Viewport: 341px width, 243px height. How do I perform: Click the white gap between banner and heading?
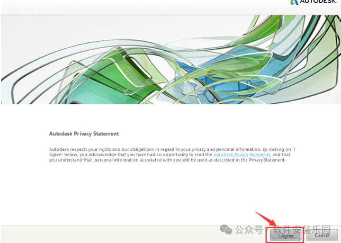(169, 116)
